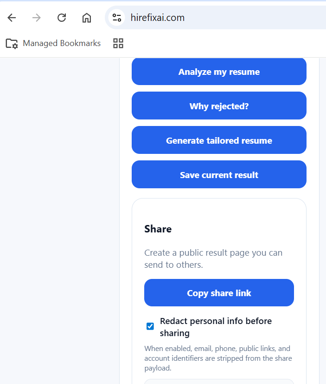This screenshot has height=384, width=326.
Task: Click the browser forward arrow
Action: 37,18
